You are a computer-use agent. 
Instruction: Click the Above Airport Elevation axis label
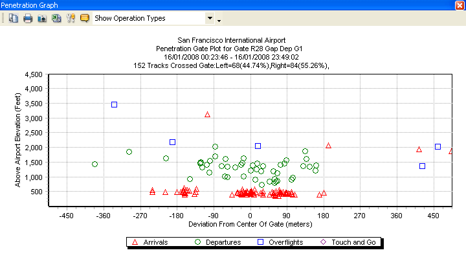point(17,140)
